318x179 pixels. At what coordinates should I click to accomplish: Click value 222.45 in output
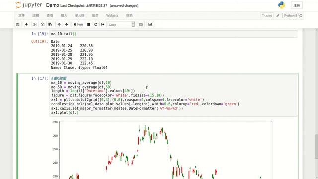click(x=86, y=63)
